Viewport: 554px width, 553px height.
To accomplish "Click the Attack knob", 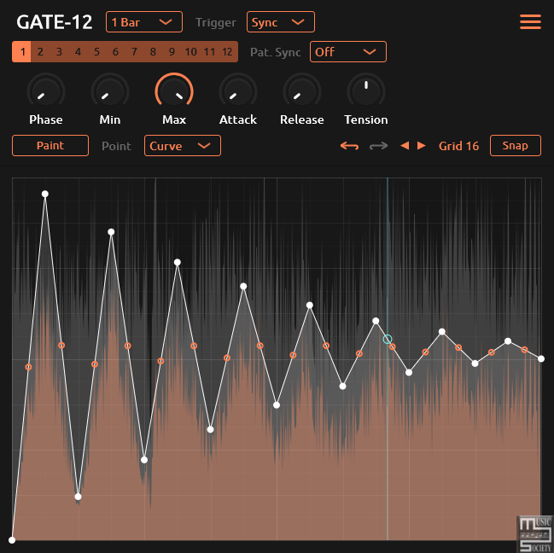I will 238,91.
